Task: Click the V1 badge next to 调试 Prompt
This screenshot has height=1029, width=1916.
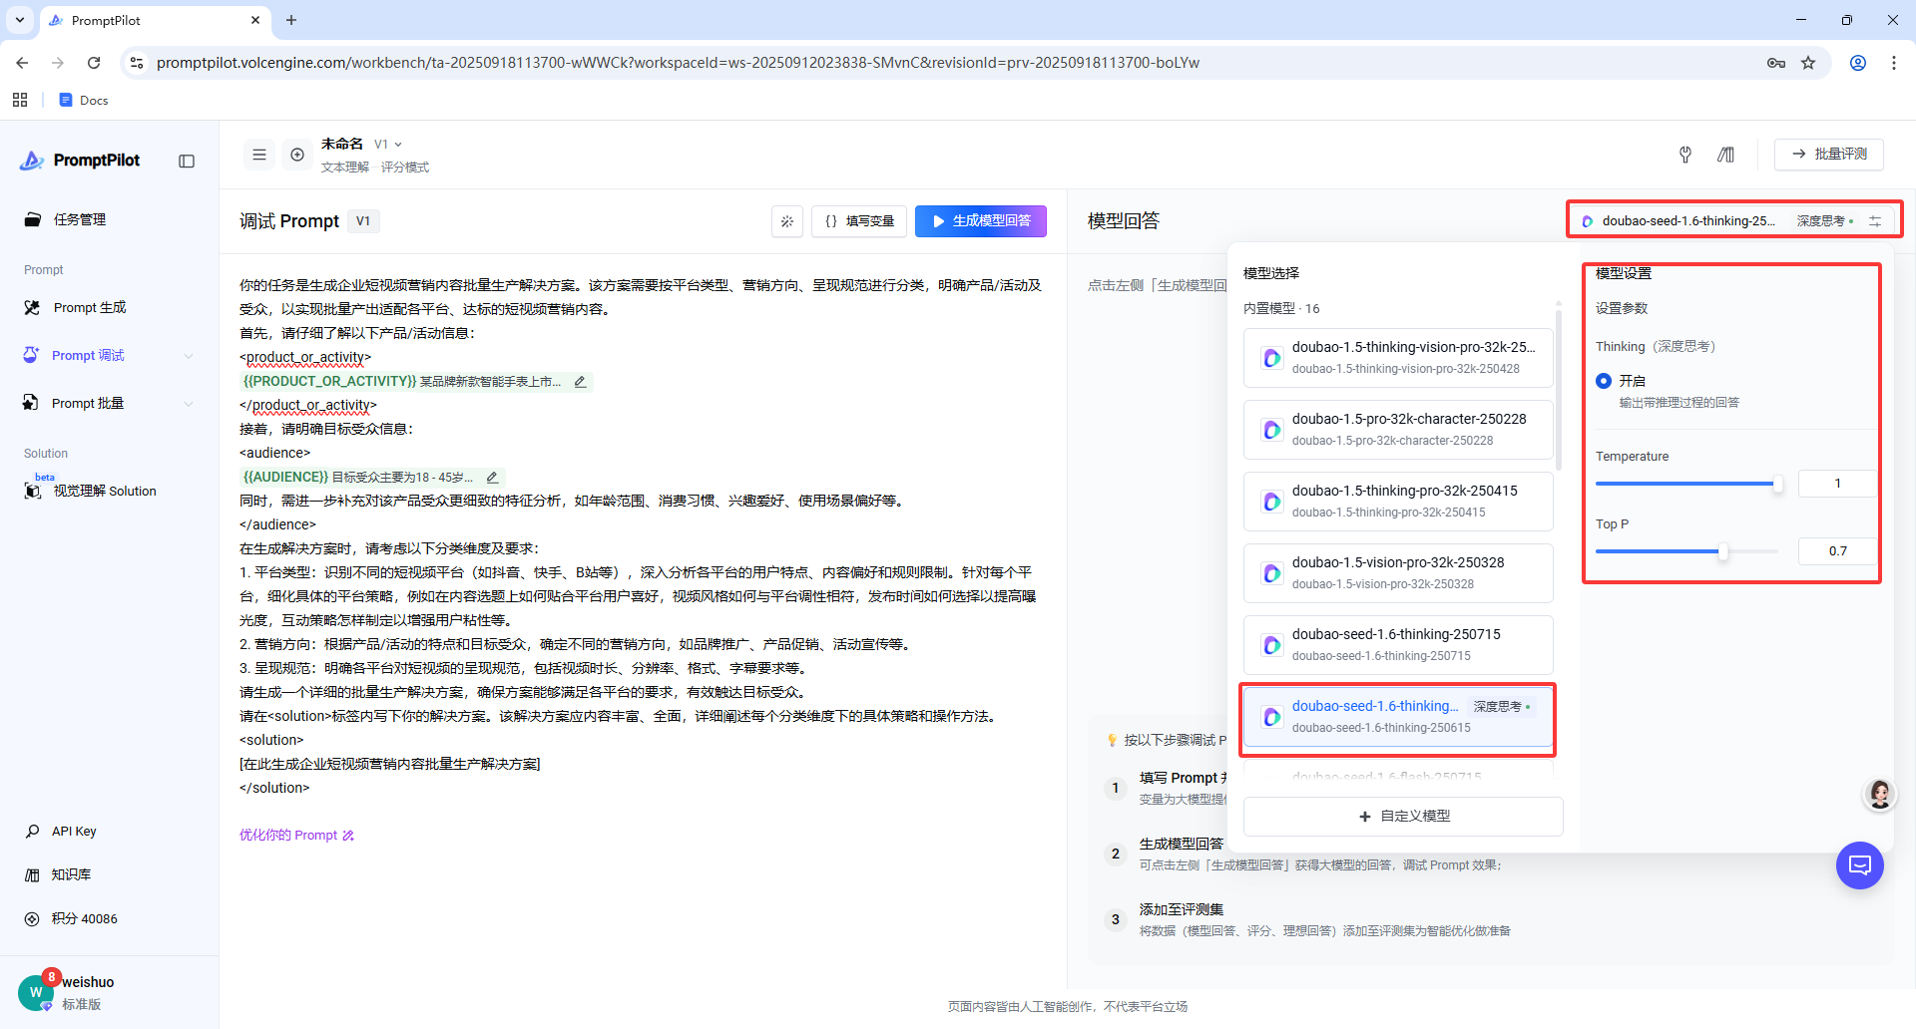Action: pos(363,221)
